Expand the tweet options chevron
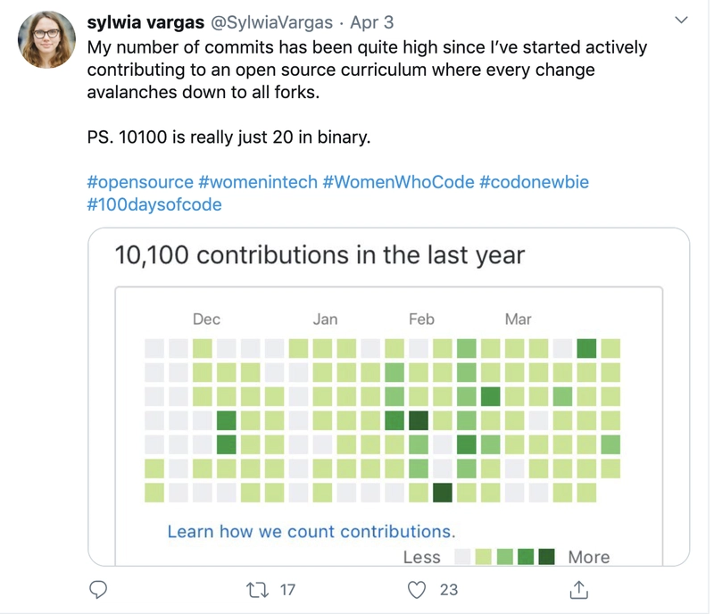 coord(681,20)
